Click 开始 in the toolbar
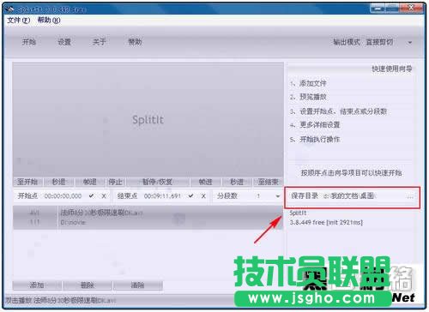Viewport: 429px width, 312px height. 29,42
